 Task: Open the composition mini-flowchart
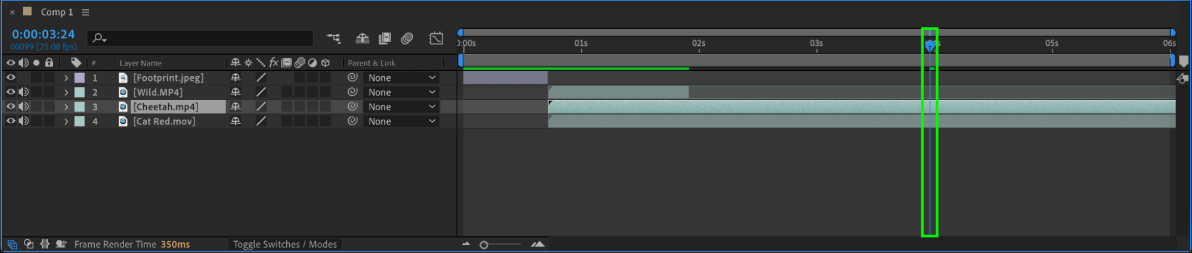click(333, 39)
